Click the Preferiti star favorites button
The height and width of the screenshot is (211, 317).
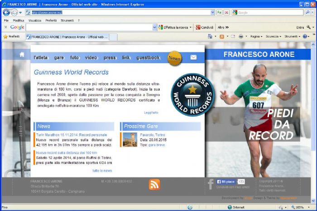(x=12, y=37)
